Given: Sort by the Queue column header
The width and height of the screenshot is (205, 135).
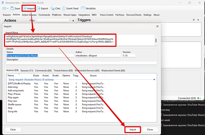Looking at the screenshot, I should (93, 76).
